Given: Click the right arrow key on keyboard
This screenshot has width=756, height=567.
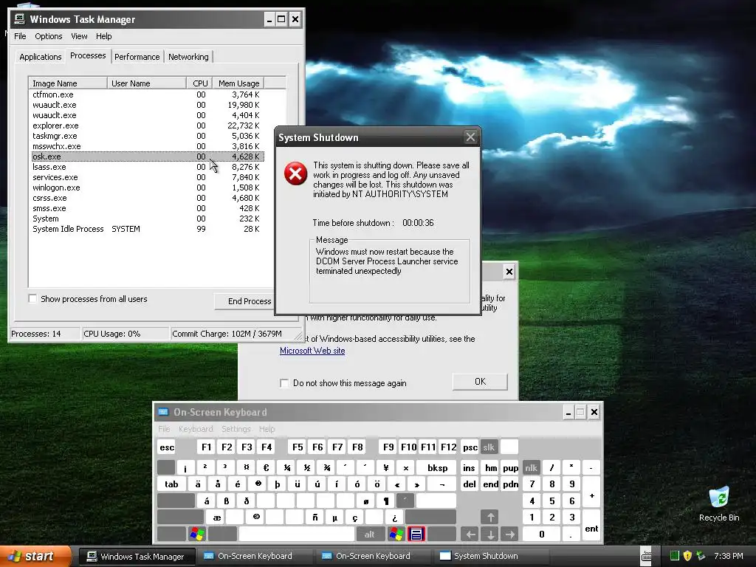Looking at the screenshot, I should [x=510, y=534].
